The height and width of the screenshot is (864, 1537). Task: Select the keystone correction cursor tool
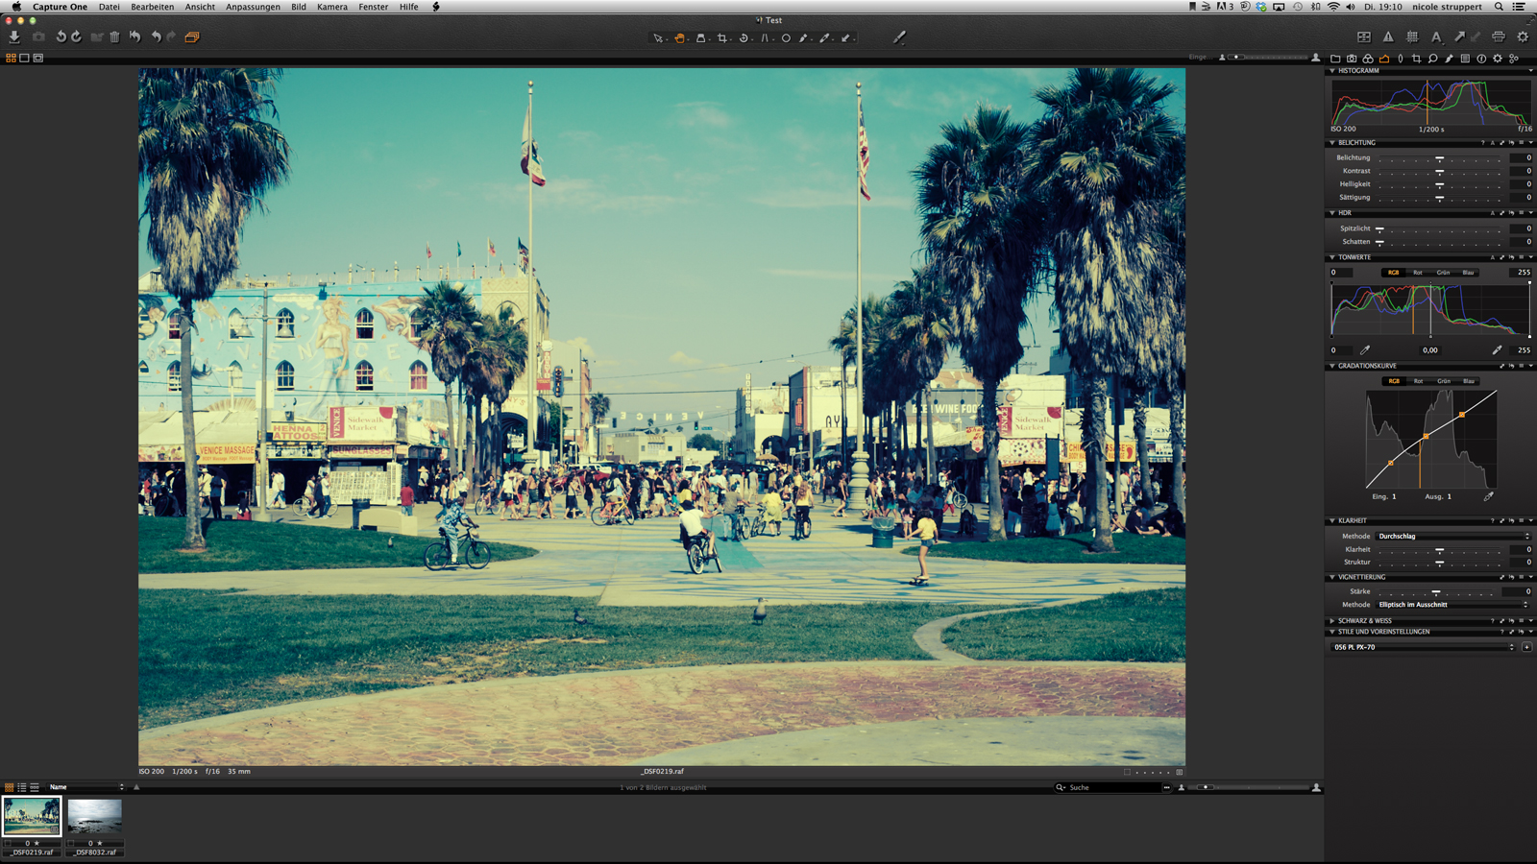[765, 38]
